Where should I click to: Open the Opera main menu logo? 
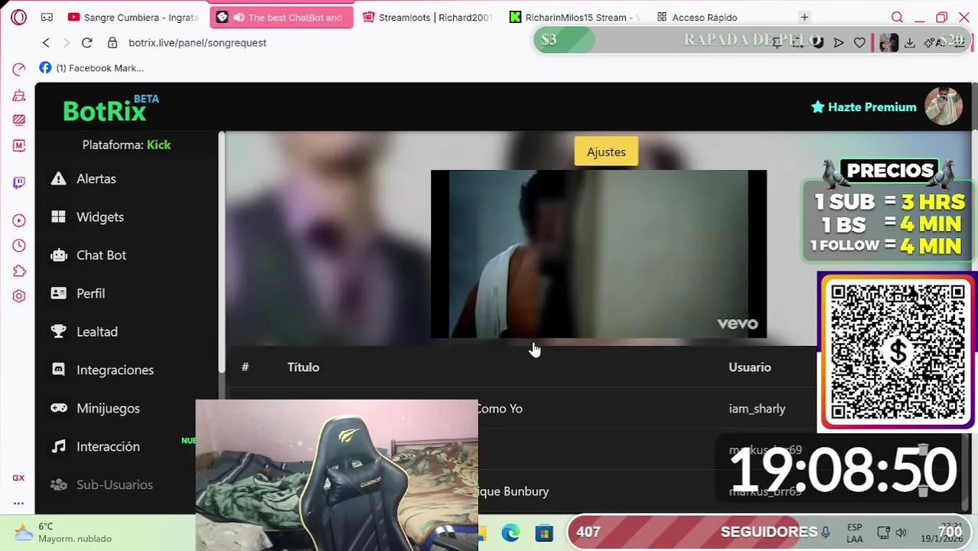click(19, 17)
